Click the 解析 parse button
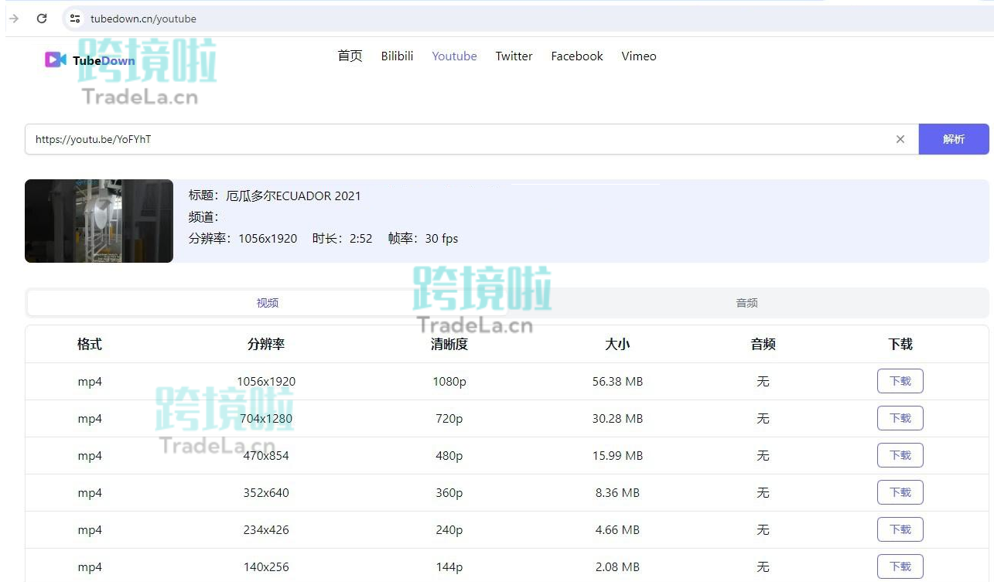The height and width of the screenshot is (585, 994). click(x=954, y=139)
